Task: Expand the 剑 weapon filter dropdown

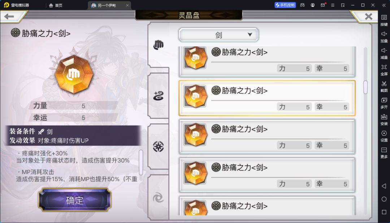Action: click(x=218, y=35)
